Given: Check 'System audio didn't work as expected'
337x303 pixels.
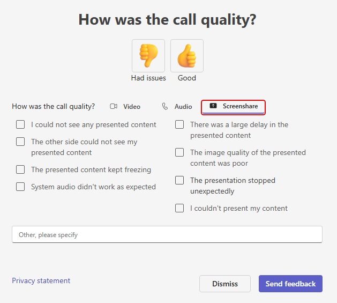Looking at the screenshot, I should [x=20, y=187].
